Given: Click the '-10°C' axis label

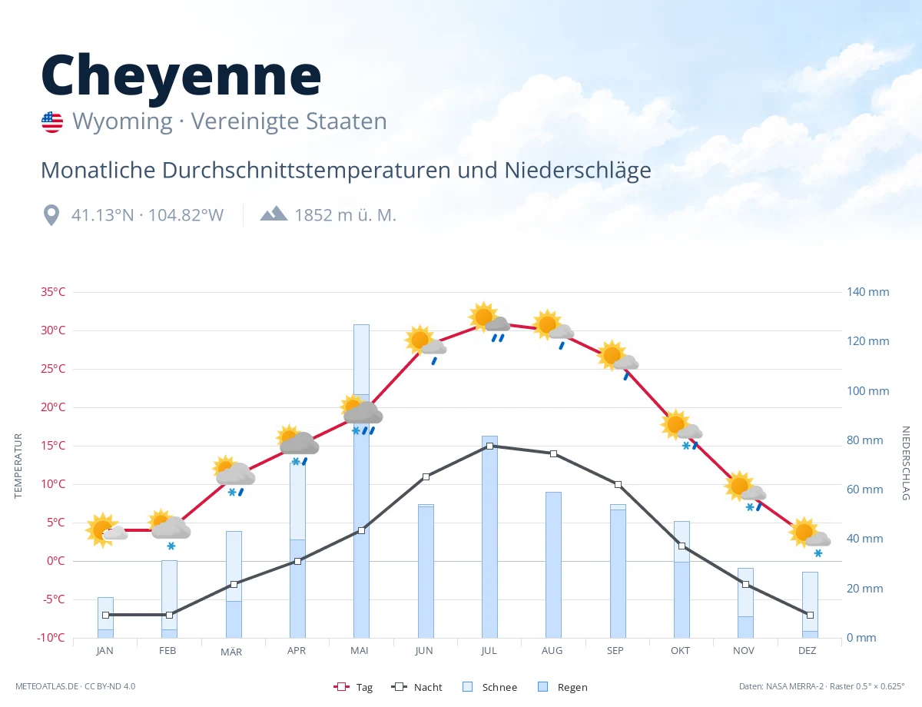Looking at the screenshot, I should tap(51, 638).
